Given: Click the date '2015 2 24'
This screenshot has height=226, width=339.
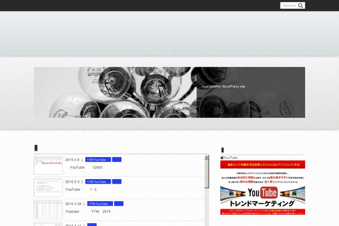Looking at the screenshot, I should (73, 204).
